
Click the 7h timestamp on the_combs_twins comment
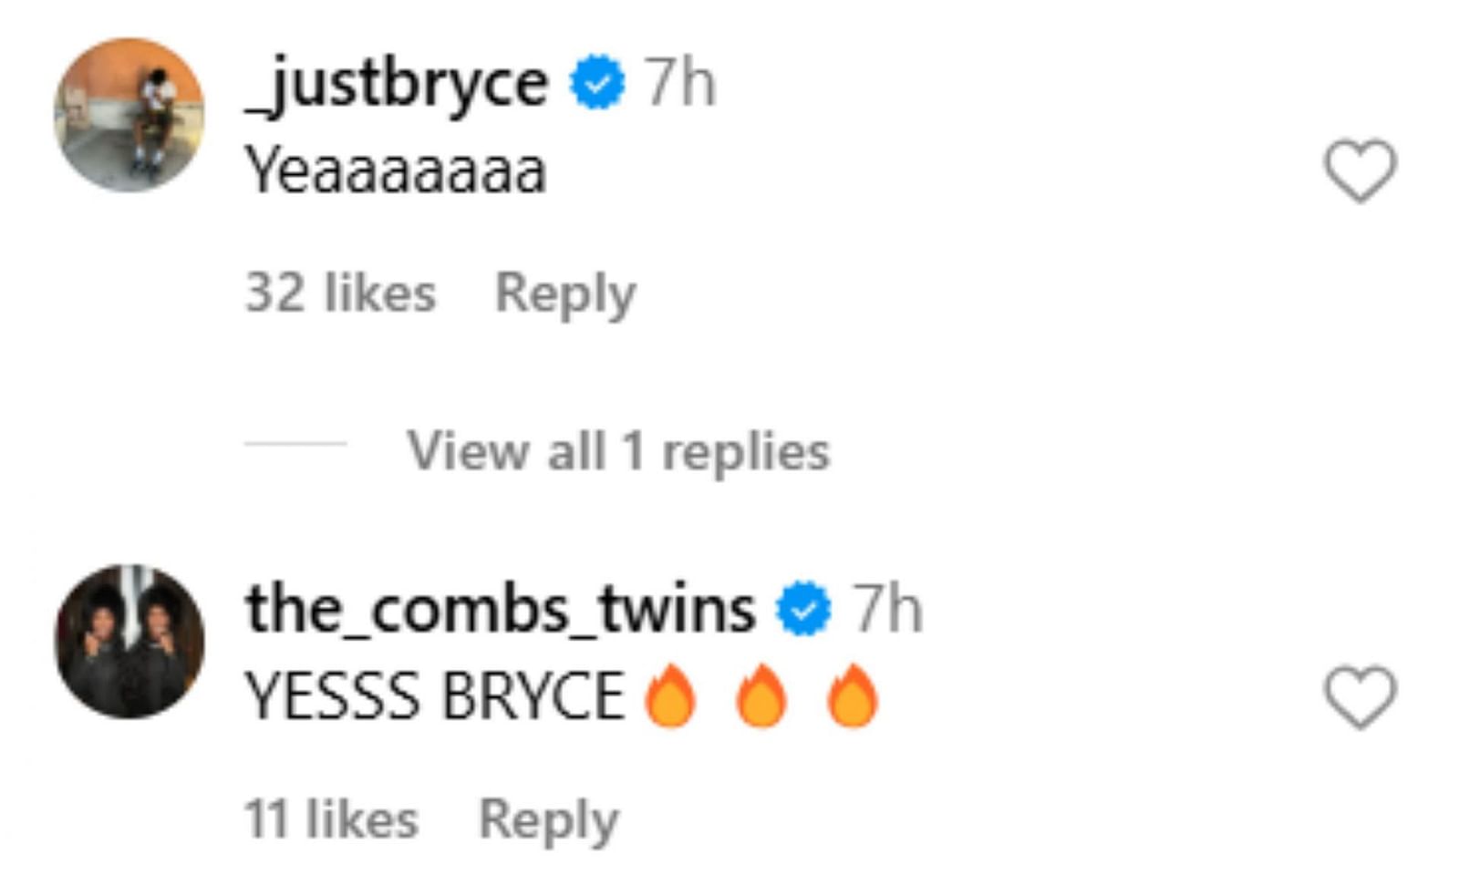pyautogui.click(x=887, y=609)
